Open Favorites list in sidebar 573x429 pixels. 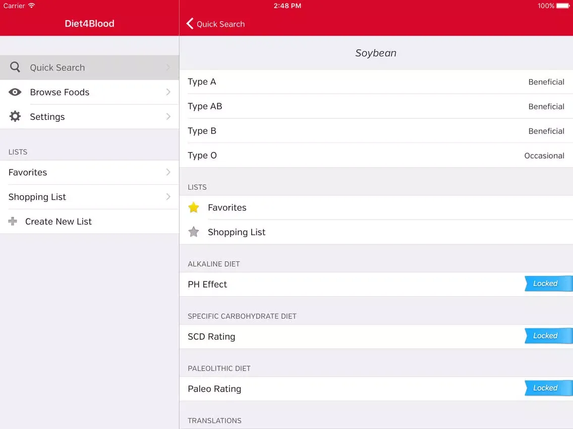(90, 172)
